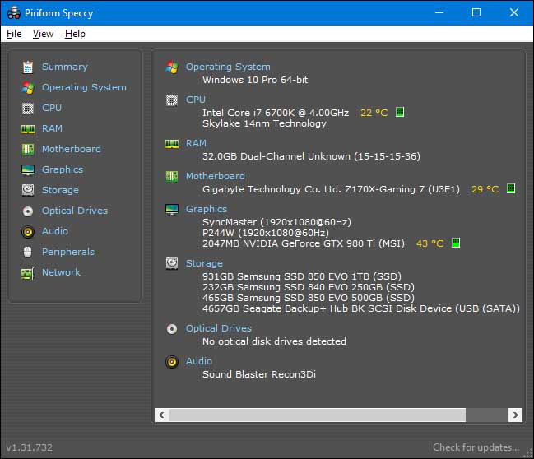Click the CPU temperature green status indicator
Screen dimensions: 534x459
tap(400, 112)
